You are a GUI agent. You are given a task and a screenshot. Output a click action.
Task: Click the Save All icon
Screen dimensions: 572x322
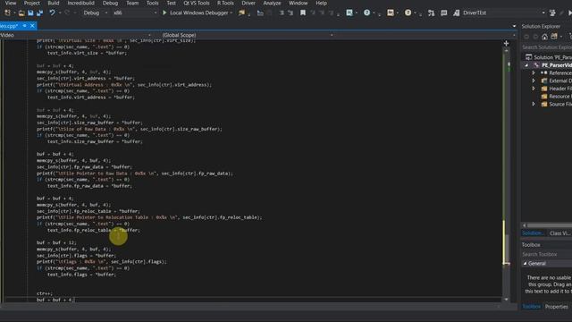[x=39, y=13]
